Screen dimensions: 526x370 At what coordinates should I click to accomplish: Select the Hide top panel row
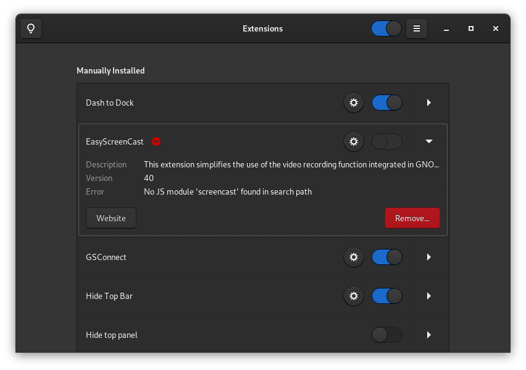(x=185, y=335)
